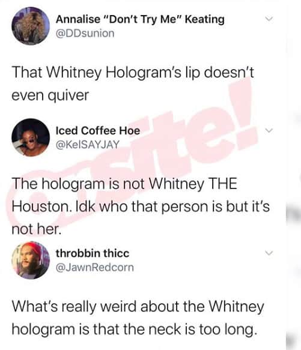Click the word "Houston" in the second tweet
This screenshot has width=301, height=350.
[x=40, y=207]
